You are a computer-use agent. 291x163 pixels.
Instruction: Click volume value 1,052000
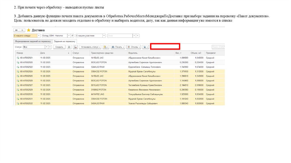pyautogui.click(x=199, y=99)
